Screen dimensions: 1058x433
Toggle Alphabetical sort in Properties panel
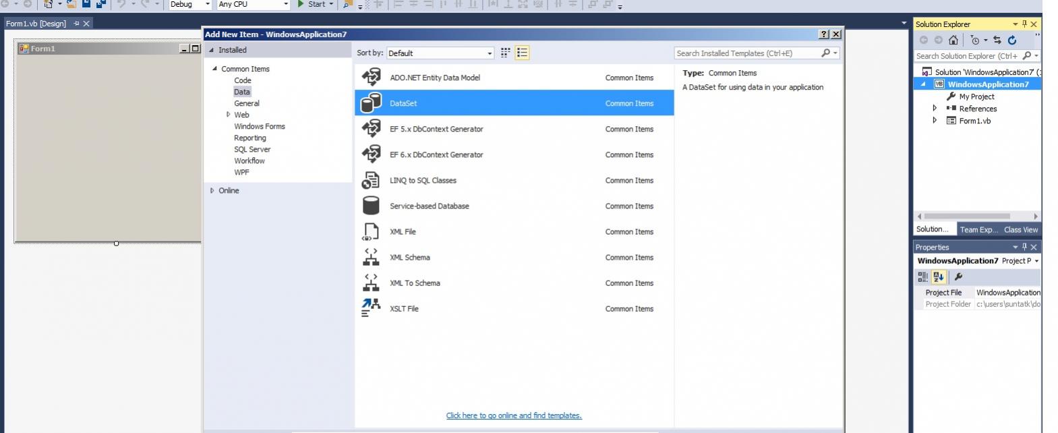tap(939, 277)
